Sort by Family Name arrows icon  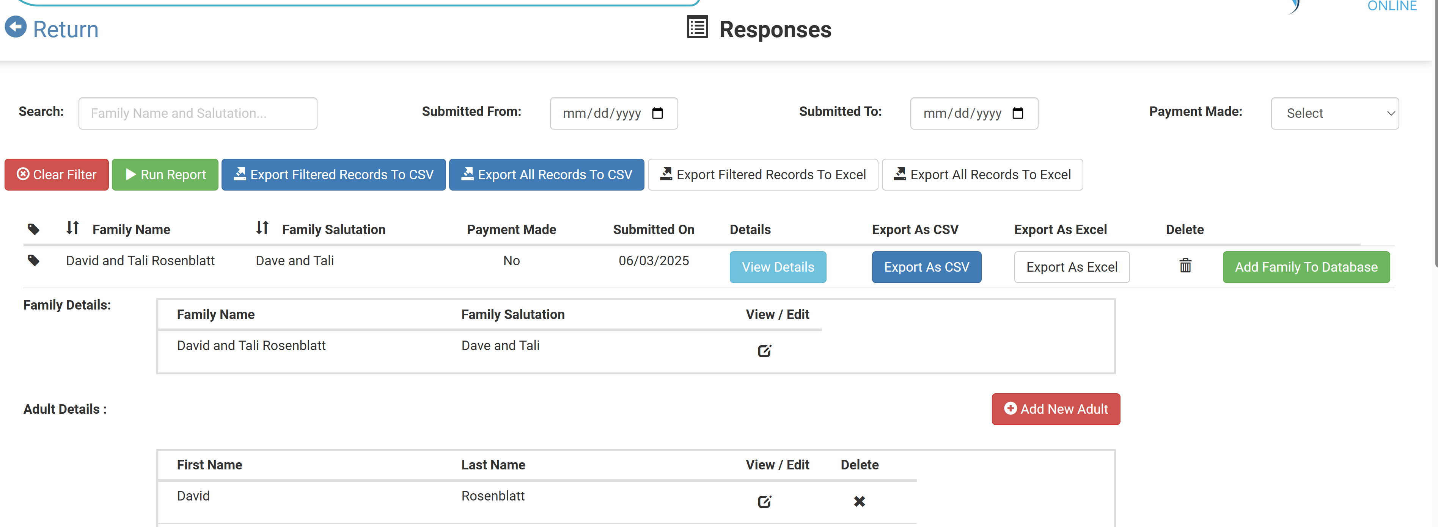pos(72,228)
